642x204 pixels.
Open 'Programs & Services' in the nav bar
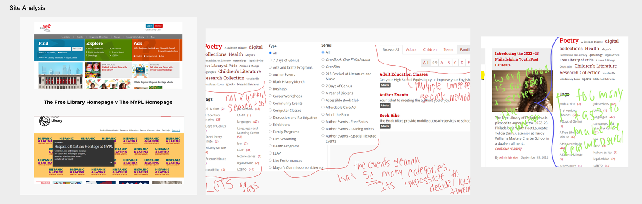[99, 37]
